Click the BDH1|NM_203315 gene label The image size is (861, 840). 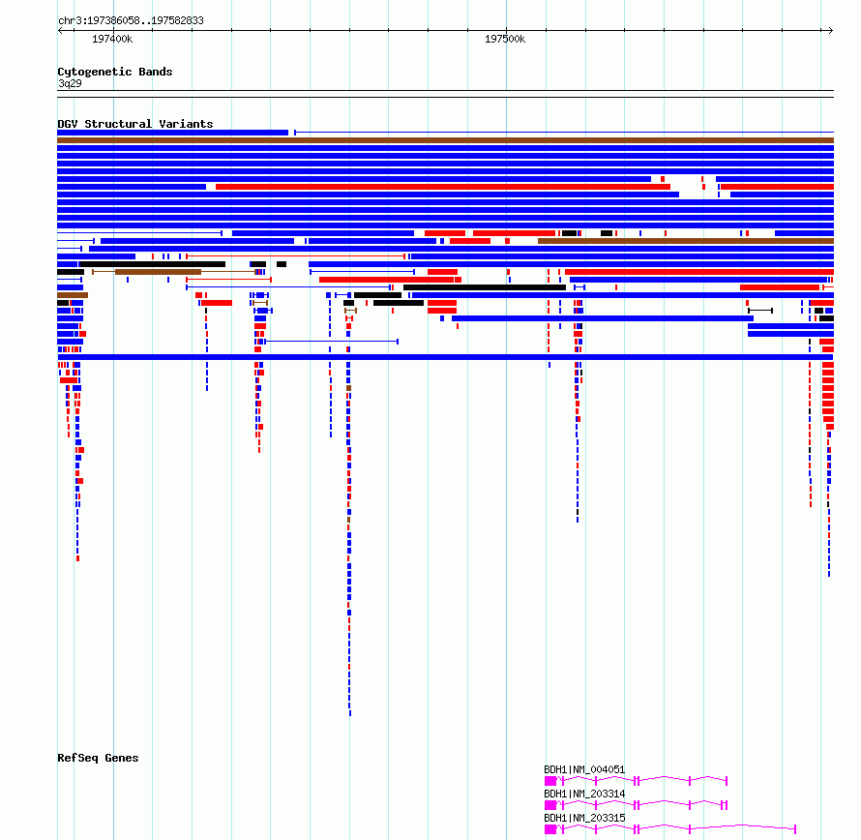(x=584, y=818)
